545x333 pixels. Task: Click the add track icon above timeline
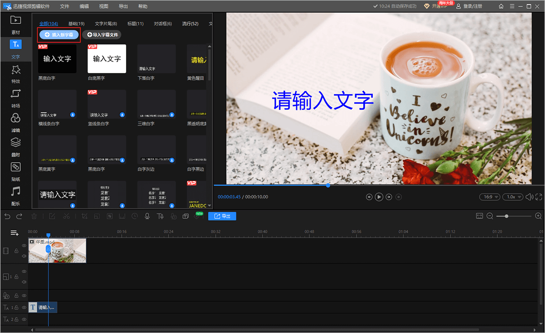15,233
